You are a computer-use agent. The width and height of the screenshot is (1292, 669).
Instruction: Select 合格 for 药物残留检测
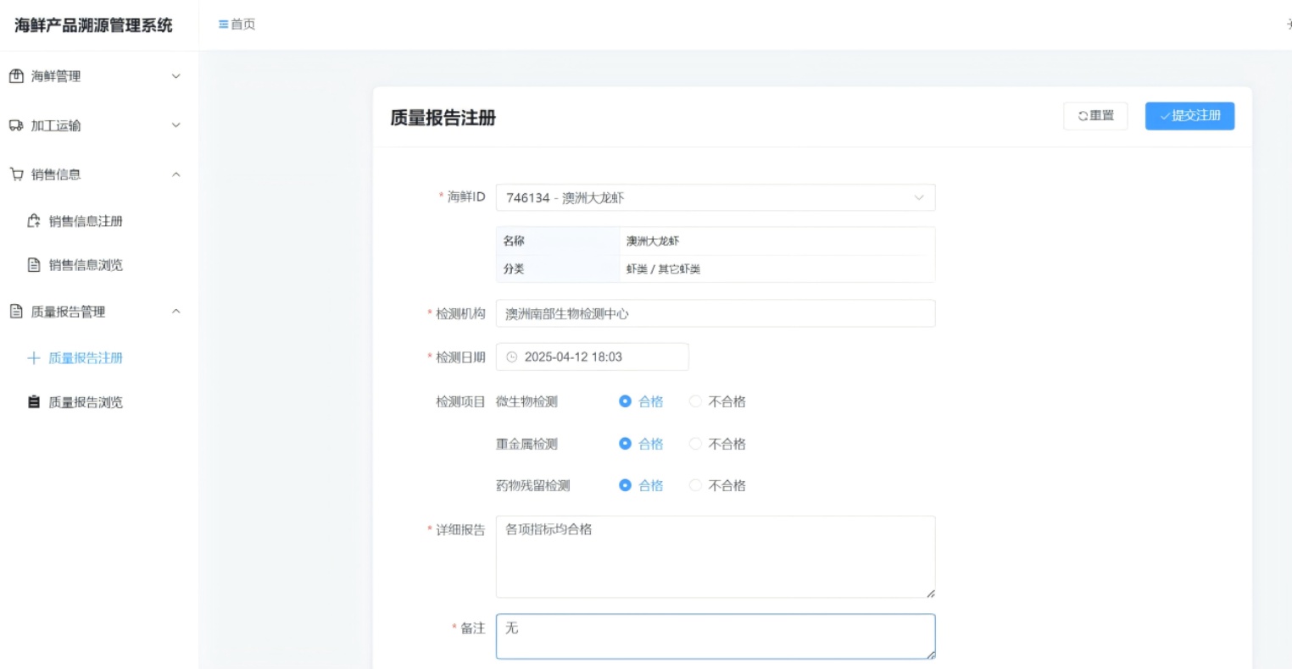[625, 485]
